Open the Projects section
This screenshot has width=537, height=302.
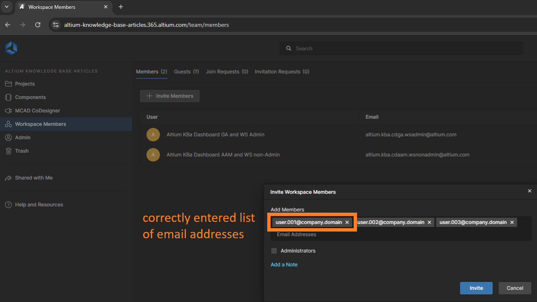25,83
